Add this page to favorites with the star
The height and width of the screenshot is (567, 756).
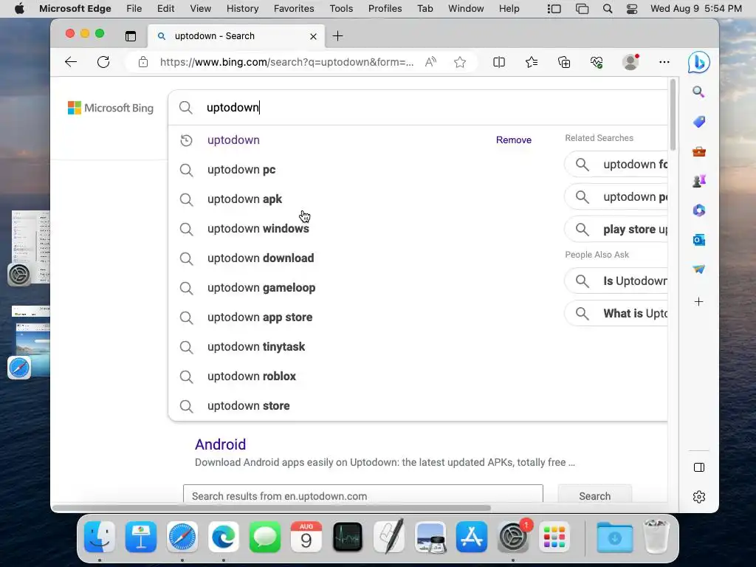[x=460, y=62]
